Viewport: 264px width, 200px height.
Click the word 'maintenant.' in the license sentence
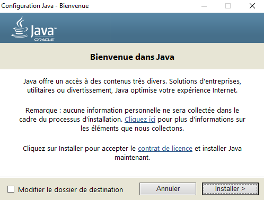tap(132, 158)
